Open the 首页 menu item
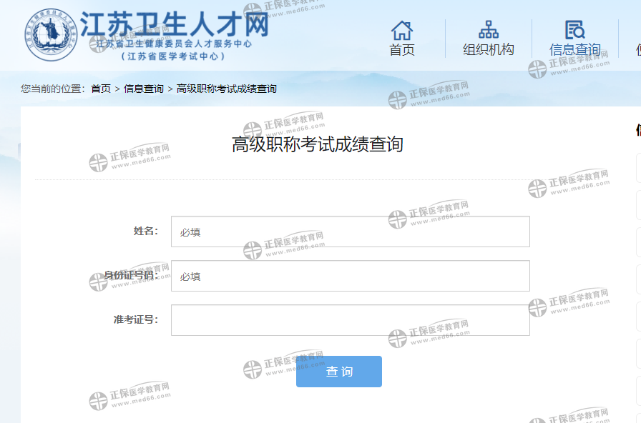641x423 pixels. point(402,51)
